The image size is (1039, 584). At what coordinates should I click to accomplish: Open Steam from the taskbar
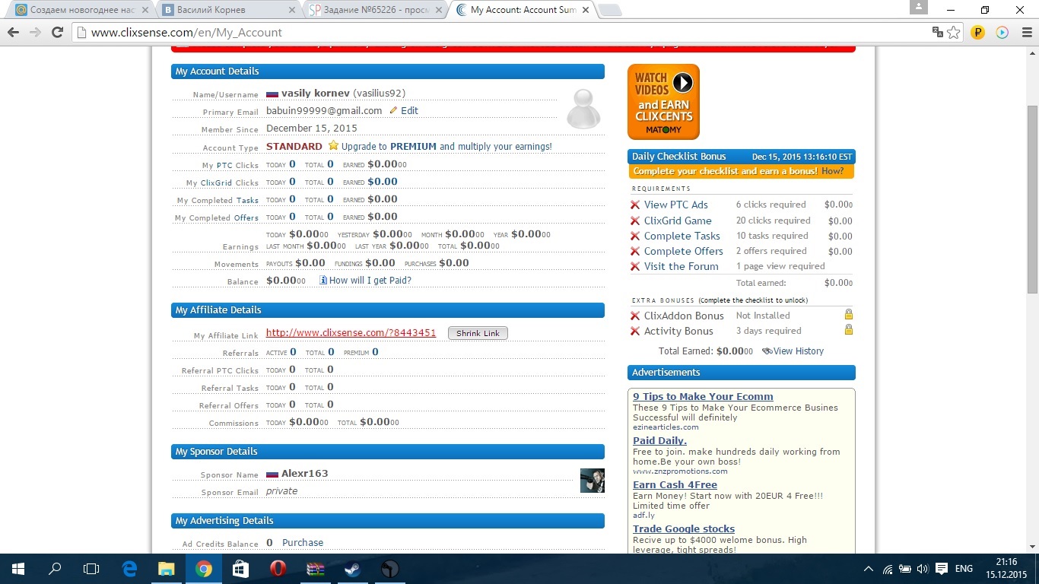[x=352, y=569]
